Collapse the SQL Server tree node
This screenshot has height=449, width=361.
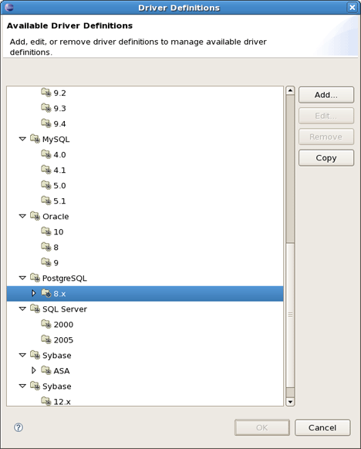(x=22, y=309)
